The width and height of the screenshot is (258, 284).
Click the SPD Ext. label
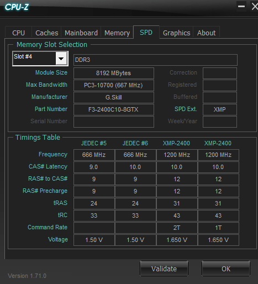pos(186,109)
